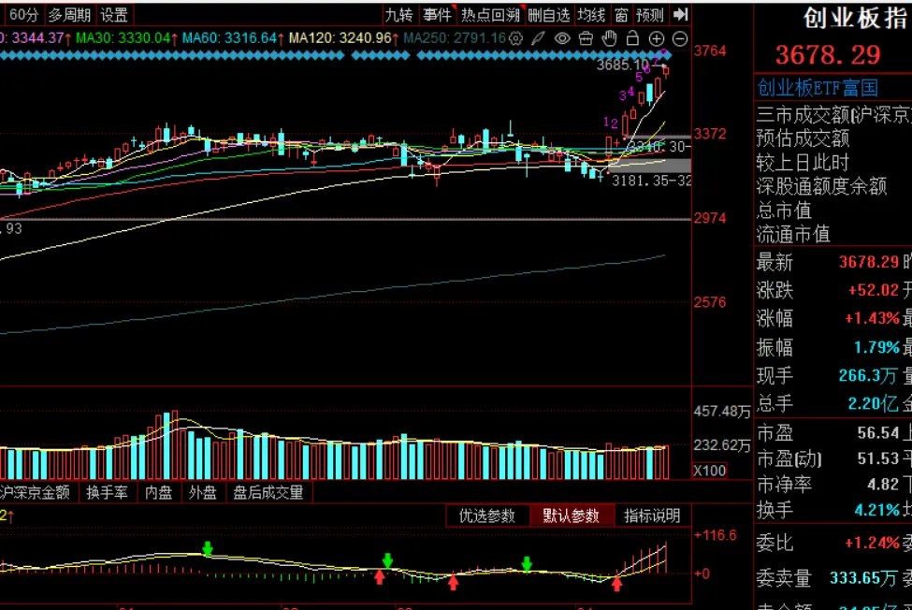912x610 pixels.
Task: Click the 振幅 1.79% value
Action: tap(876, 348)
